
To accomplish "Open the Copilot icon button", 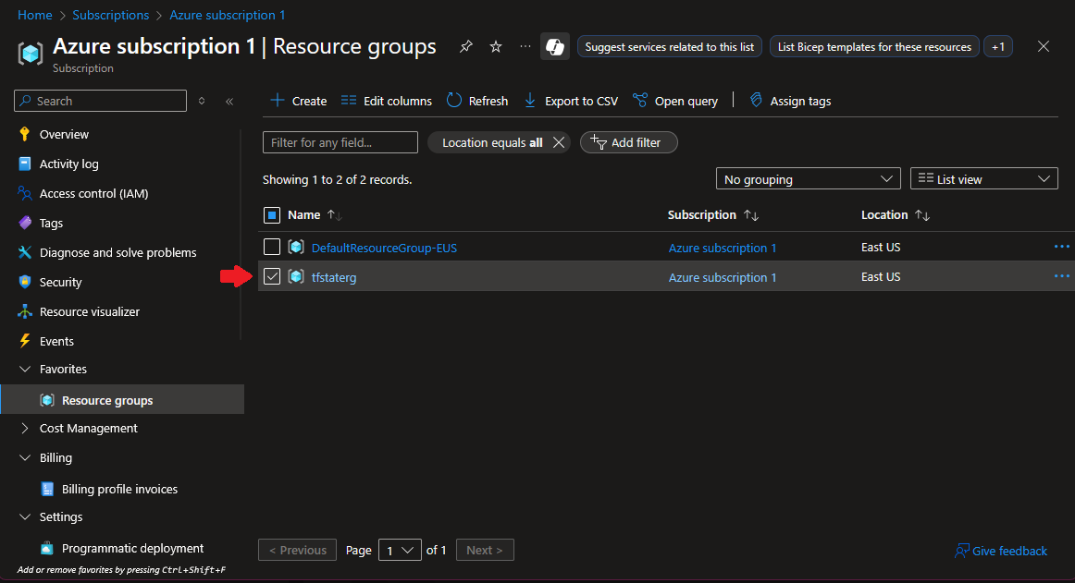I will [x=555, y=46].
